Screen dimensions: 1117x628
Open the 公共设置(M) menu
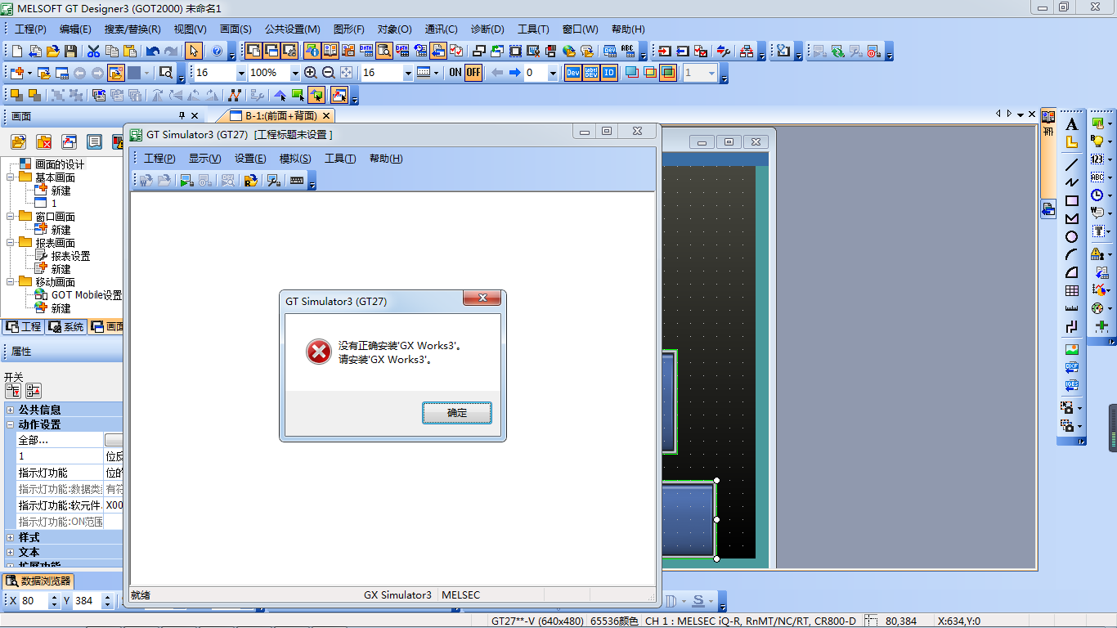pos(293,29)
